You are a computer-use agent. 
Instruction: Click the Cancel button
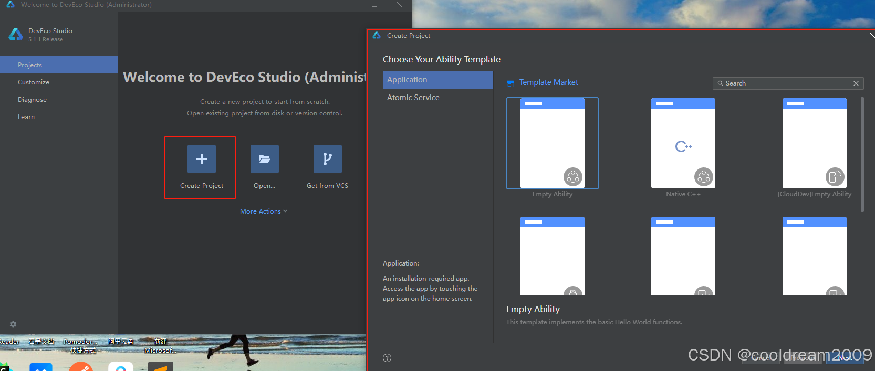coord(761,358)
